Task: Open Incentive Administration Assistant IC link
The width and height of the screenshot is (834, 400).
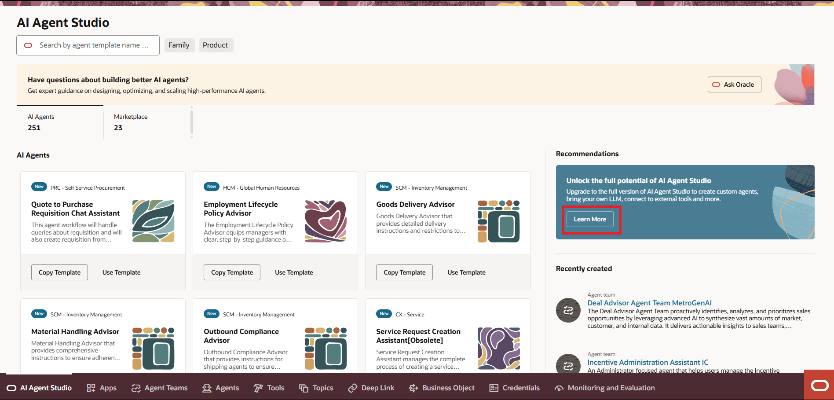Action: click(647, 362)
